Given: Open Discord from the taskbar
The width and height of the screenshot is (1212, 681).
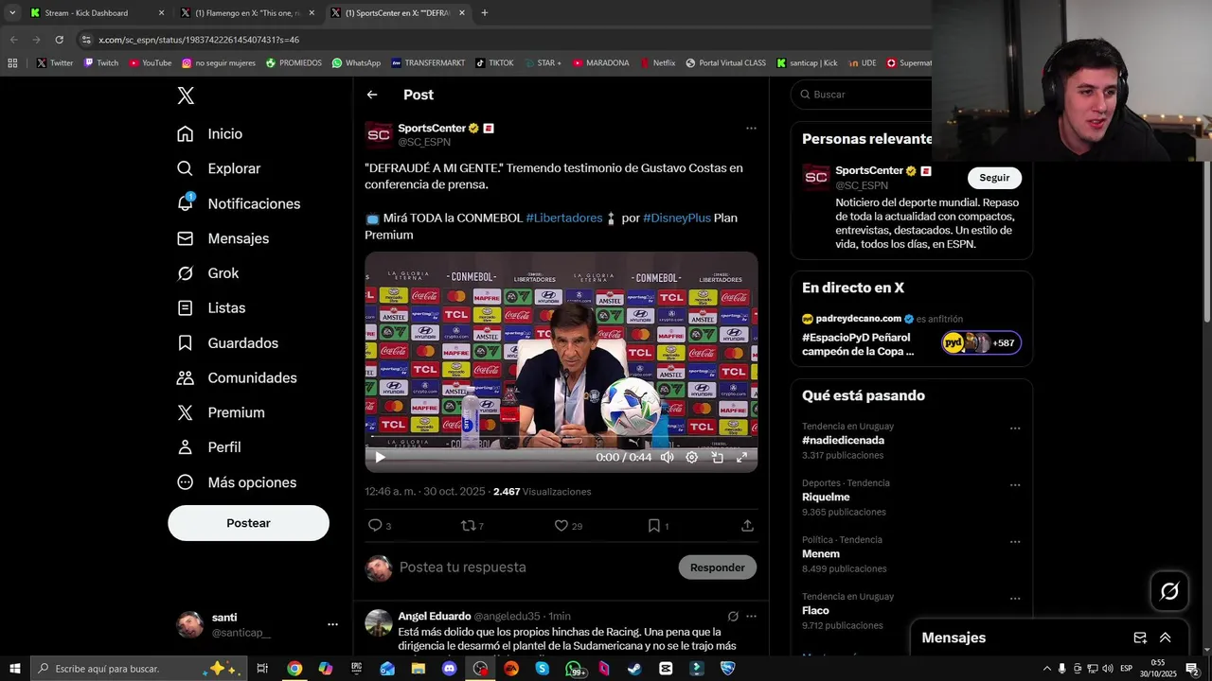Looking at the screenshot, I should tap(450, 669).
